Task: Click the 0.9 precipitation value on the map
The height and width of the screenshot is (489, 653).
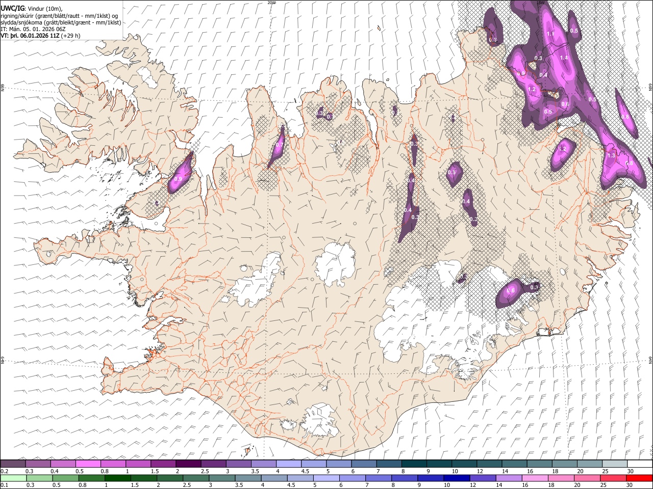Action: click(178, 179)
